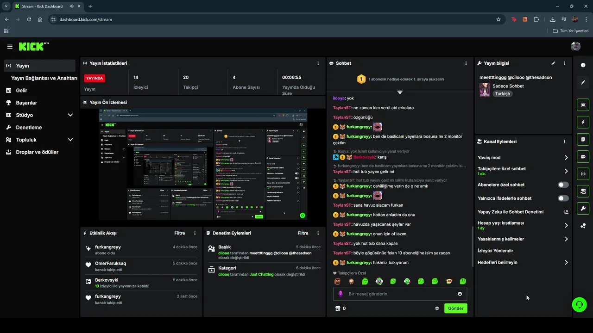The height and width of the screenshot is (333, 593).
Task: Click the shop icon below the message box
Action: tap(337, 308)
